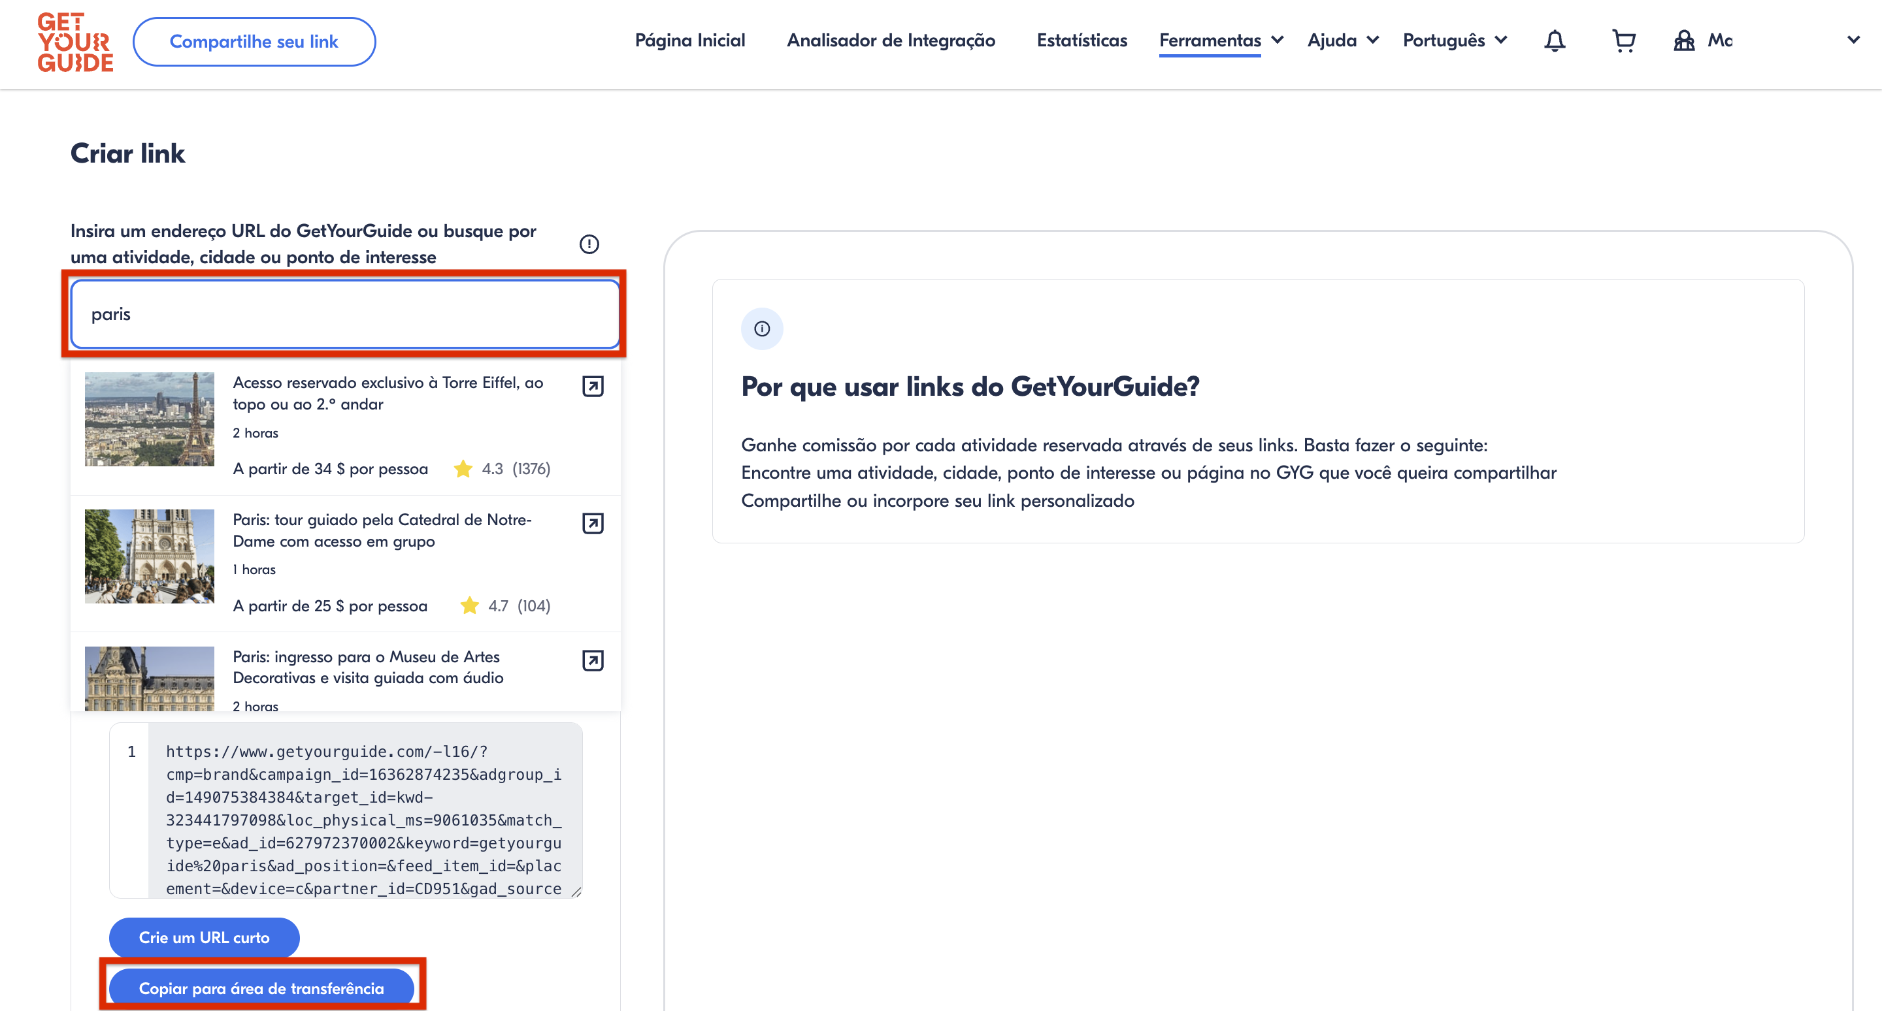Viewport: 1882px width, 1011px height.
Task: Click the Compartilhe seu link button
Action: click(254, 42)
